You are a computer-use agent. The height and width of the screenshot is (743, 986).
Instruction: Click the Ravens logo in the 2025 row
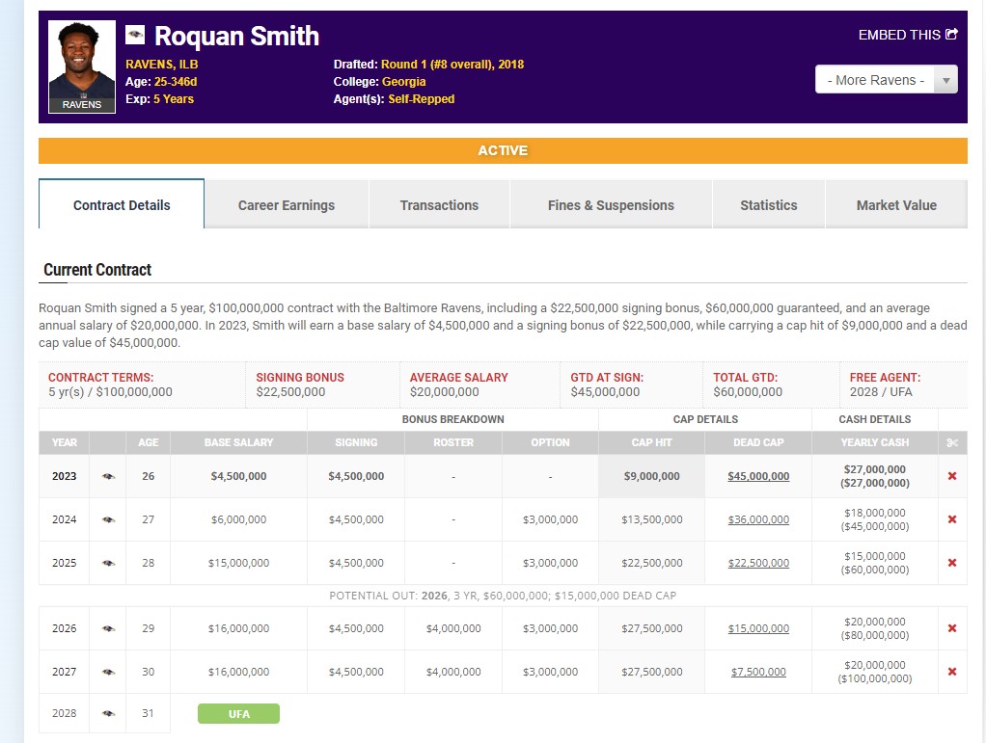[x=108, y=563]
